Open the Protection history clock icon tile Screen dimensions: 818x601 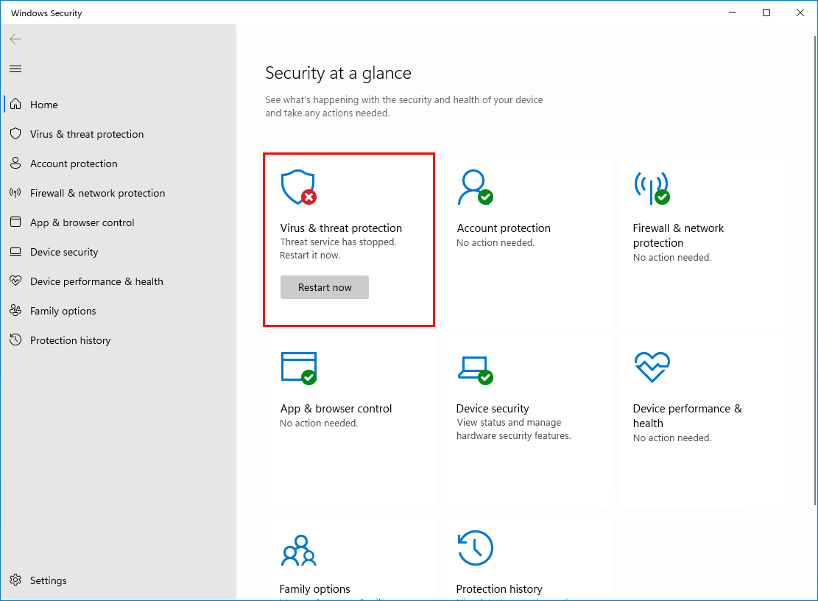475,548
